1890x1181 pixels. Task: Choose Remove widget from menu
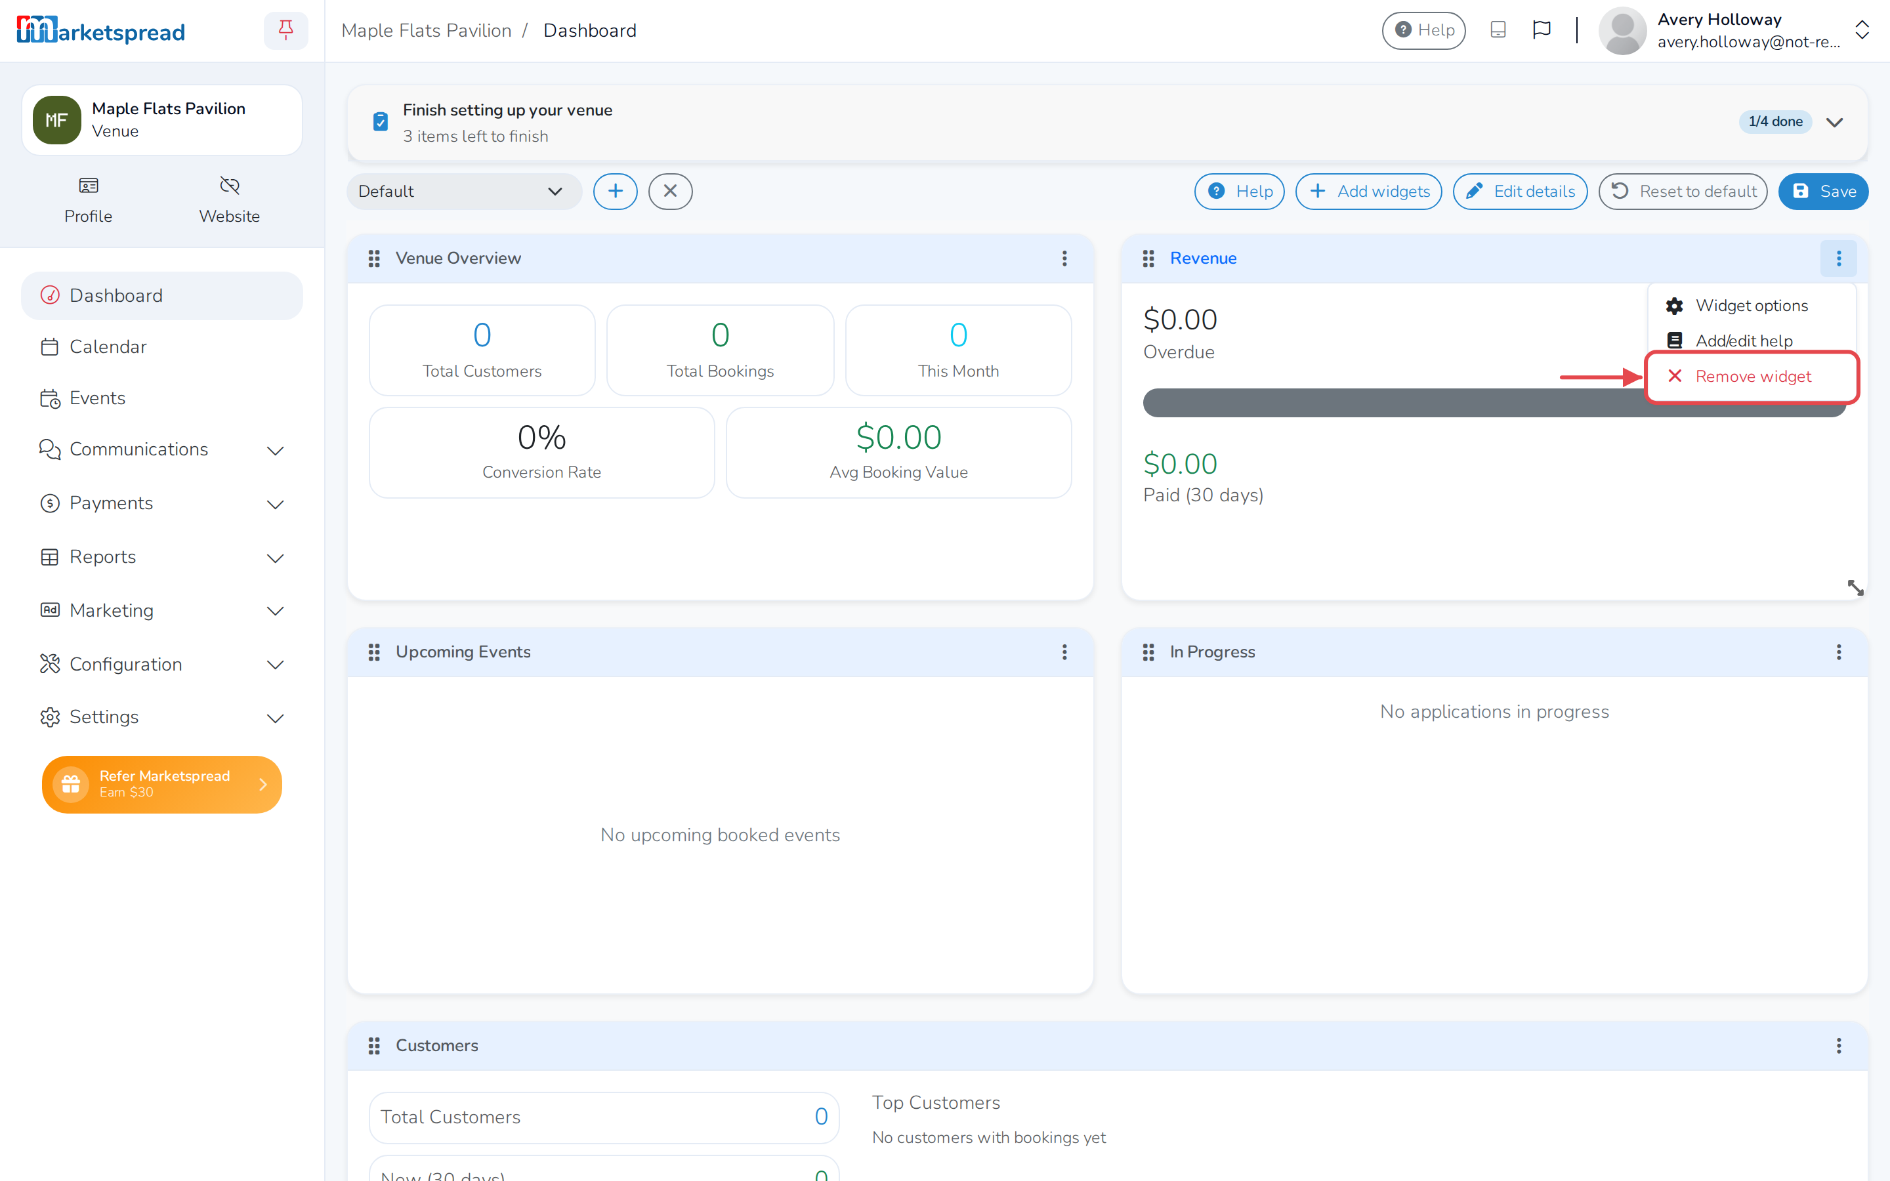pos(1751,377)
